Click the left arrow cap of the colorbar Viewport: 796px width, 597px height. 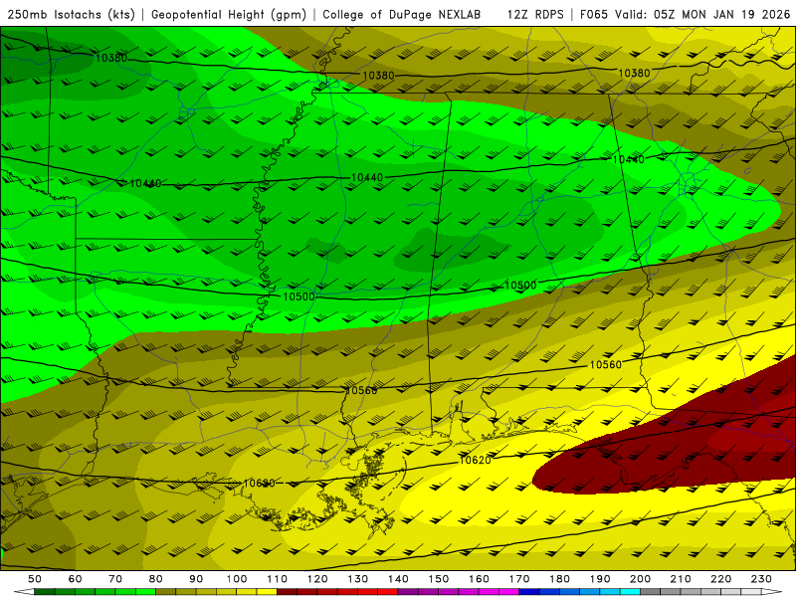(x=23, y=592)
